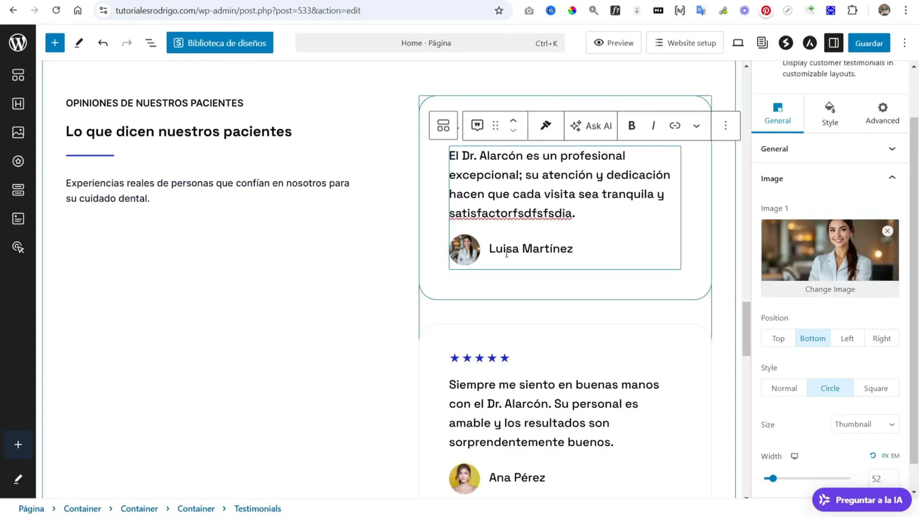Expand the General settings section
The height and width of the screenshot is (517, 919).
(x=892, y=148)
